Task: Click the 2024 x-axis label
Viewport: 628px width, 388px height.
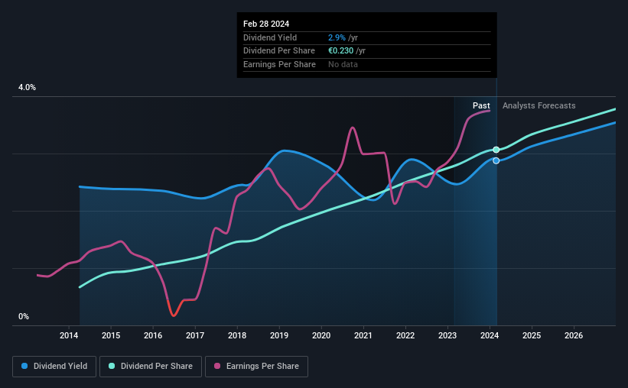Action: [x=490, y=335]
